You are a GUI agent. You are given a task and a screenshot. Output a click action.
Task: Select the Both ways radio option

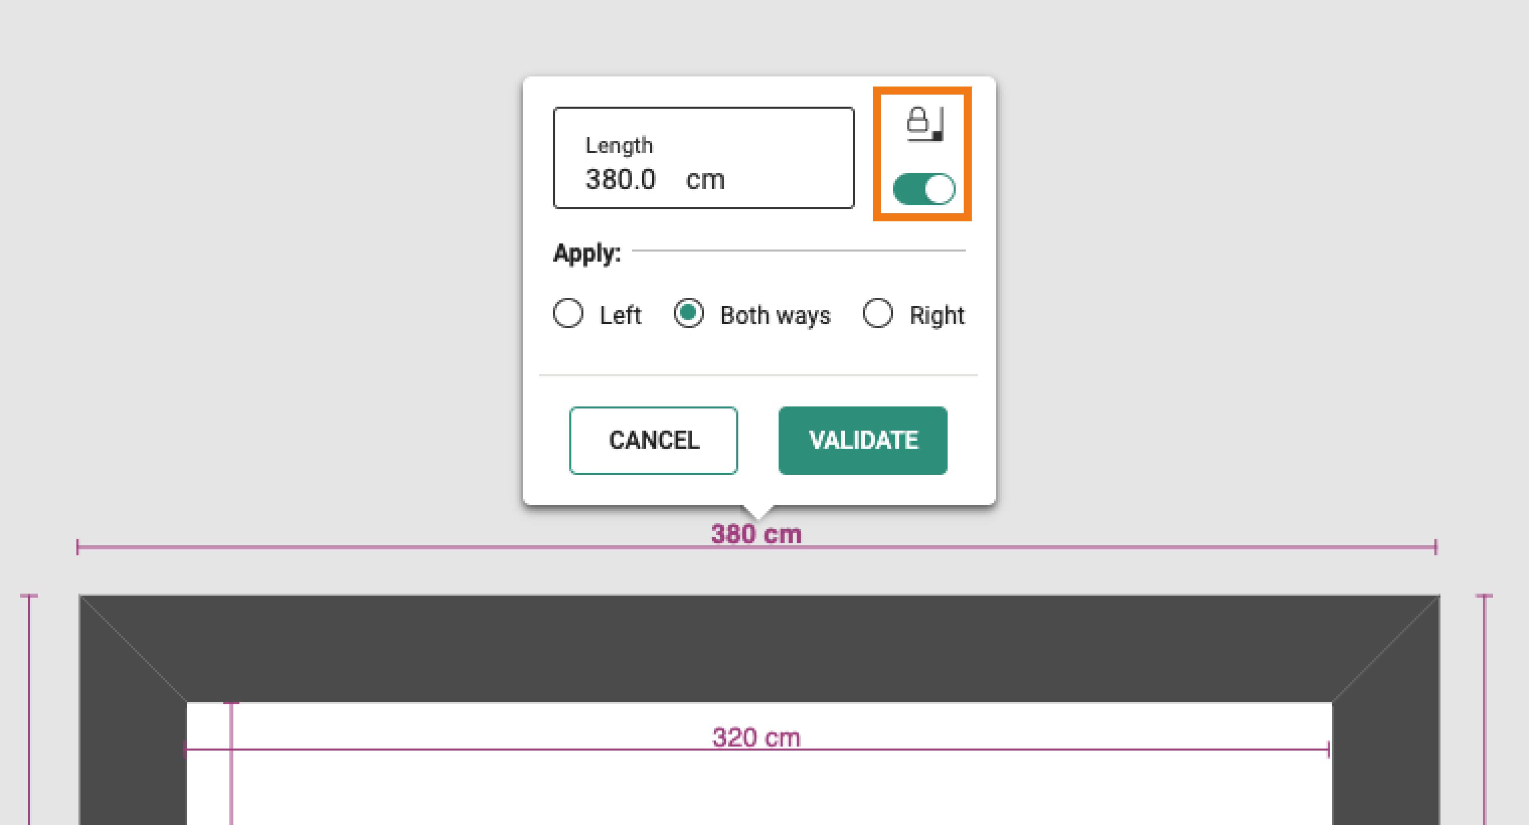[689, 313]
